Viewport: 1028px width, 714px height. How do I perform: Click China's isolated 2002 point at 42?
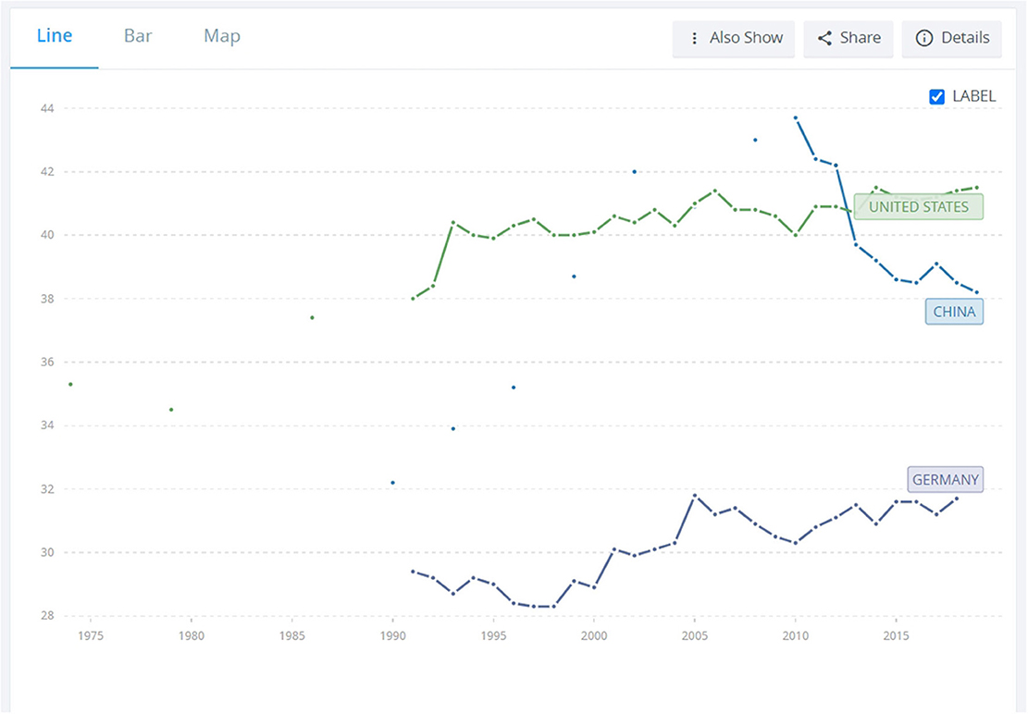click(634, 172)
